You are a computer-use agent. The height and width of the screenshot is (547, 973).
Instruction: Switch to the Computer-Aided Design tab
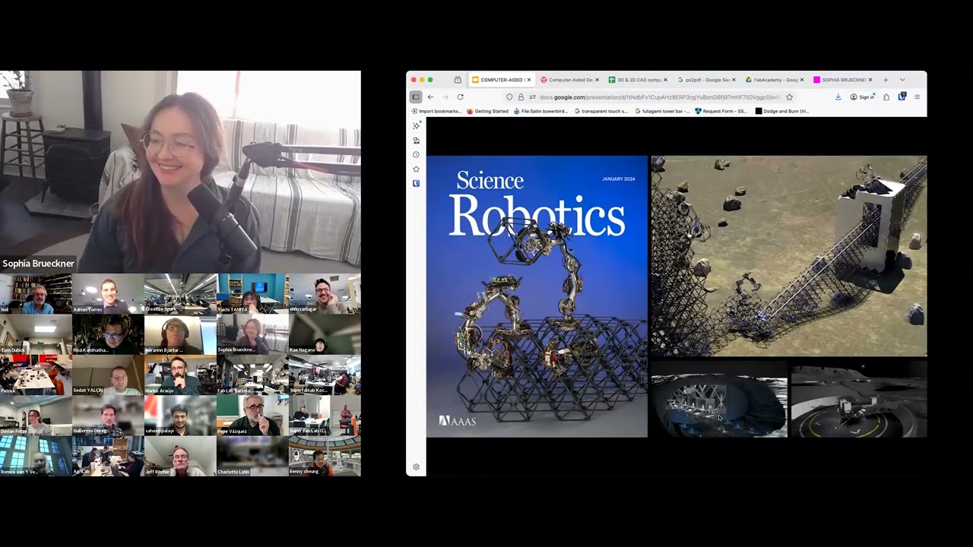(569, 80)
